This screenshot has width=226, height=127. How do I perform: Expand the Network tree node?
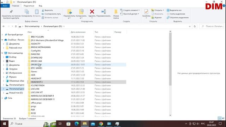coord(2,98)
